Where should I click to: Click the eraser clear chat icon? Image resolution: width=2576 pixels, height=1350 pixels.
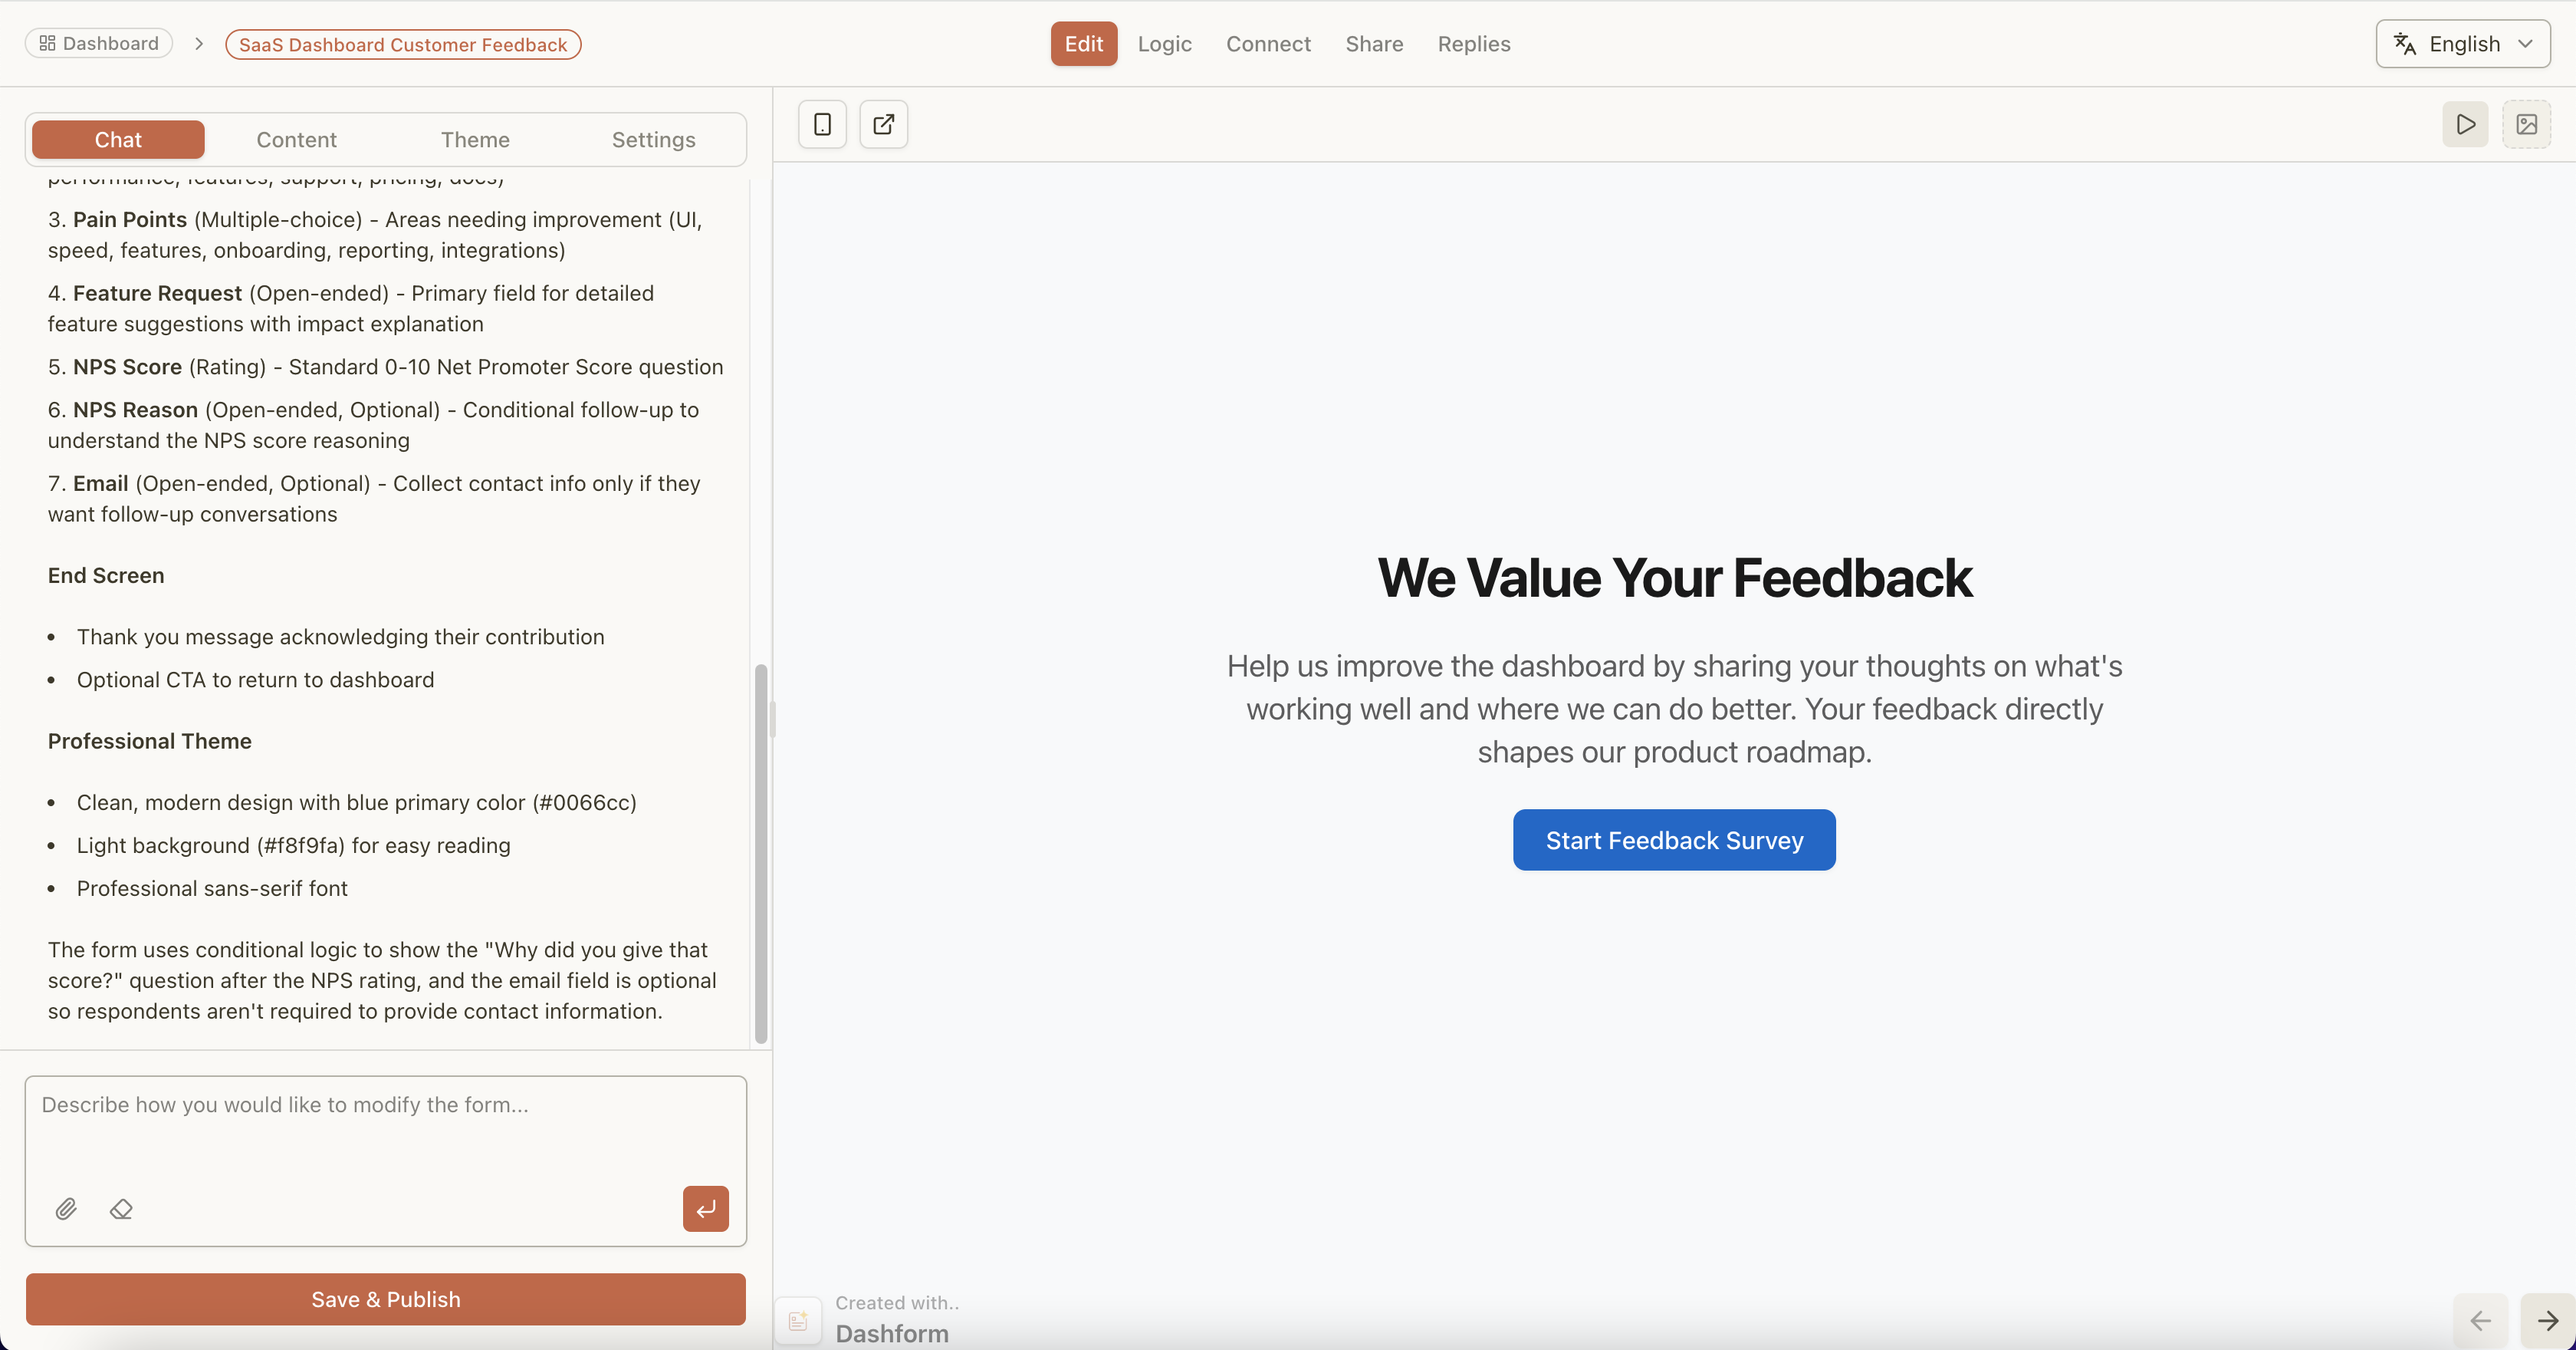[x=121, y=1209]
